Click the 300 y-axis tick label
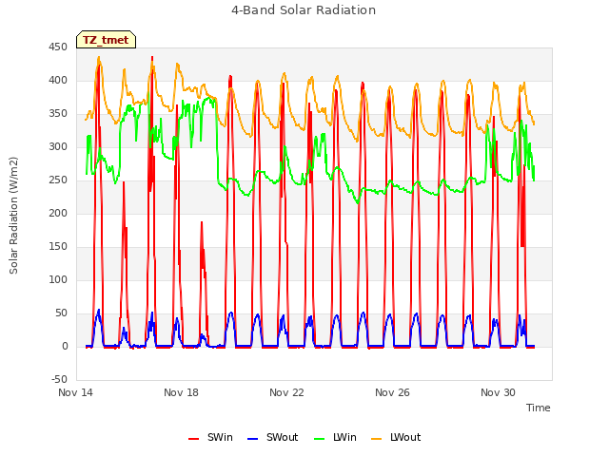 coord(58,147)
